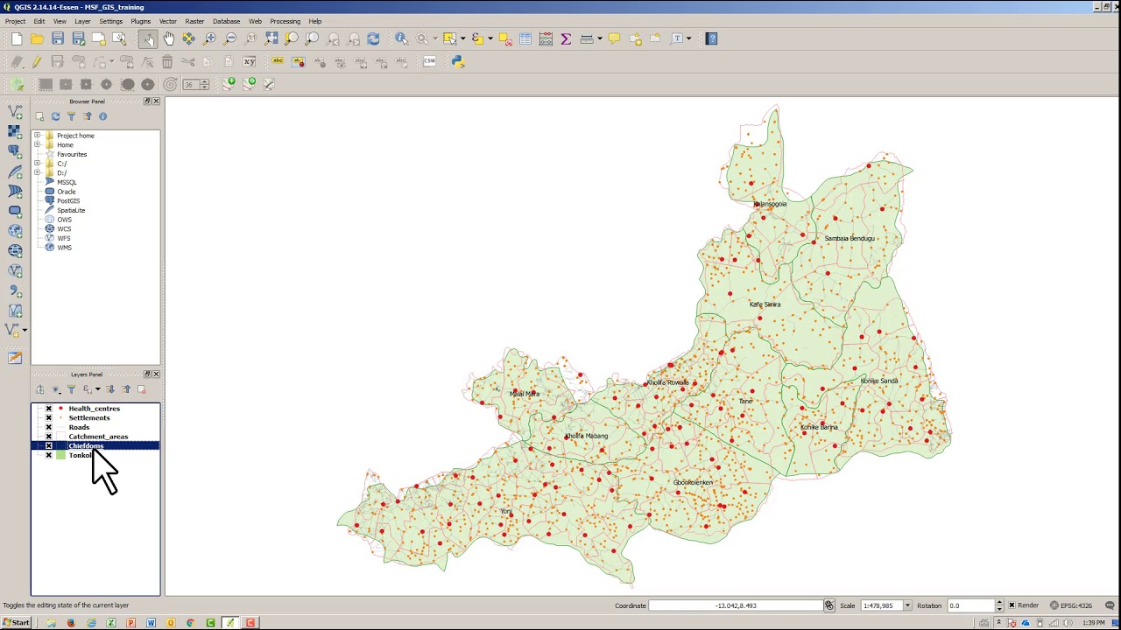
Task: Toggle visibility of Settlements layer
Action: click(49, 418)
